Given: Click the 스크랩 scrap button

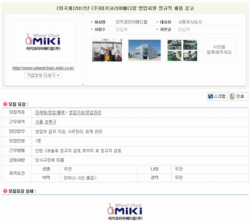Looking at the screenshot, I should [x=217, y=96].
